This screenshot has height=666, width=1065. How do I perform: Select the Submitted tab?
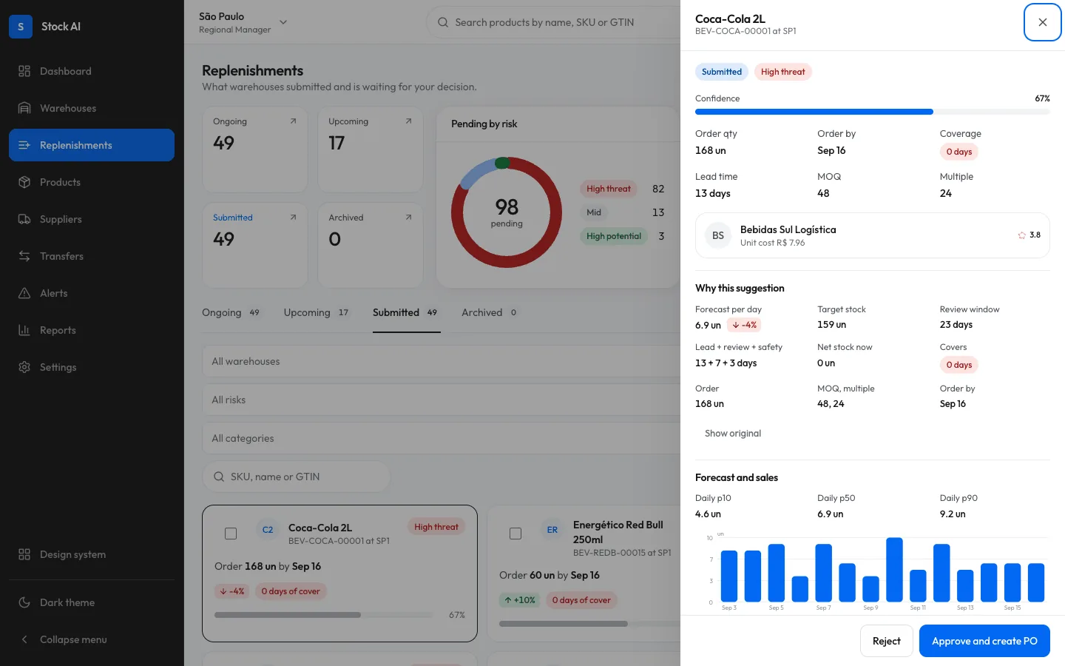click(x=405, y=313)
